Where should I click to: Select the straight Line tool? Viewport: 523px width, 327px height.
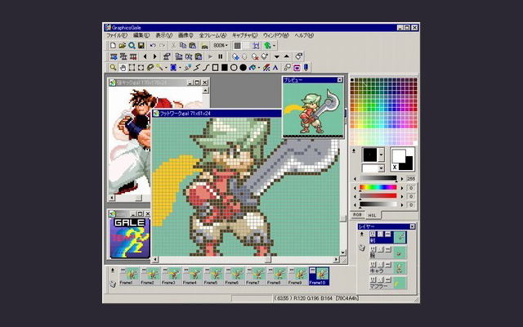197,68
